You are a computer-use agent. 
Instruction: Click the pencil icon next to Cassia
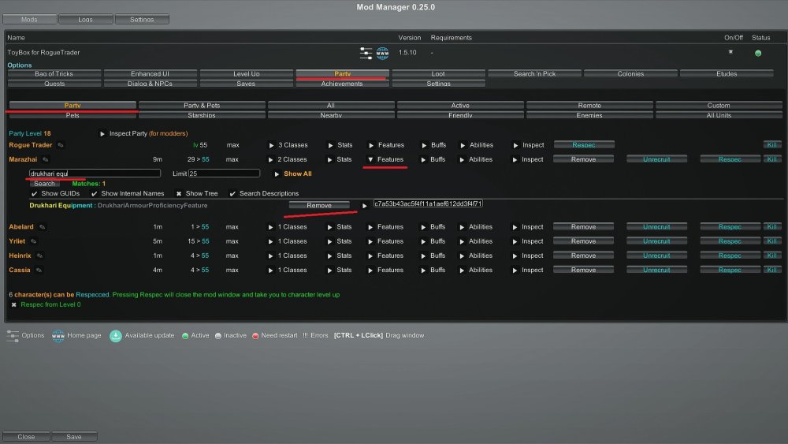(39, 270)
